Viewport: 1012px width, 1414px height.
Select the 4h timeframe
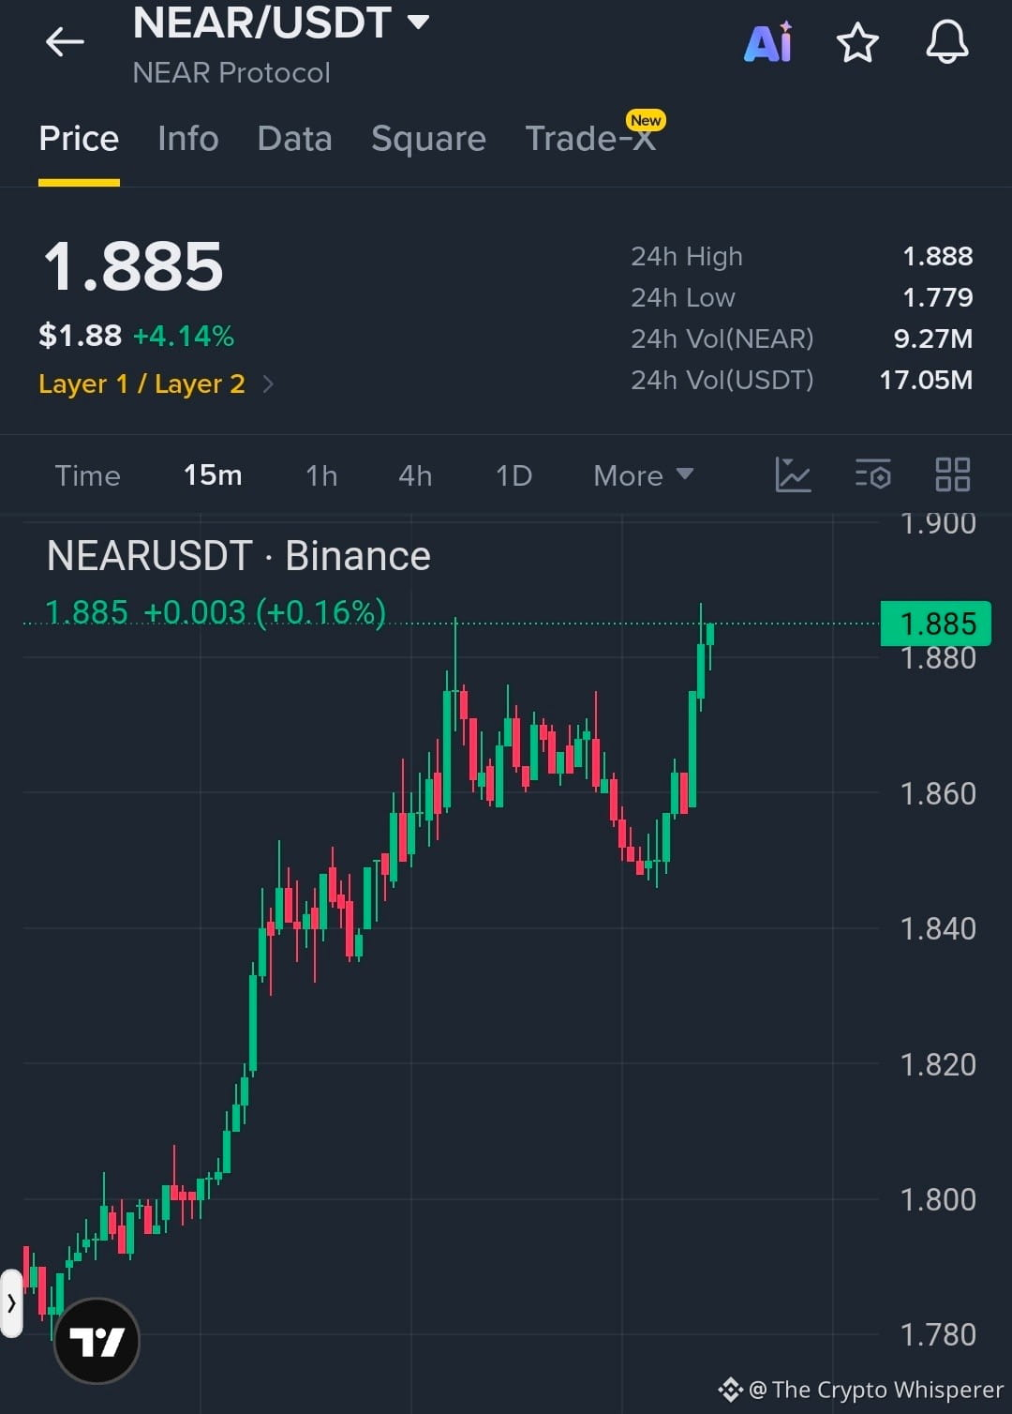pos(415,475)
